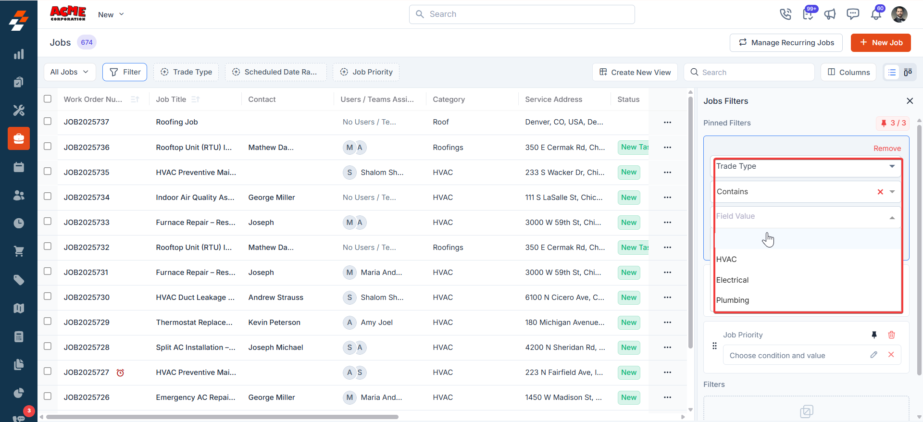
Task: Click the pin icon on Job Priority filter
Action: click(874, 335)
